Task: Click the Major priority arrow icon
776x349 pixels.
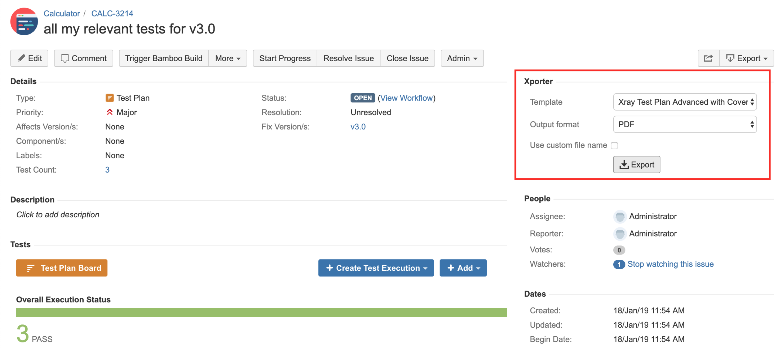Action: click(x=109, y=112)
